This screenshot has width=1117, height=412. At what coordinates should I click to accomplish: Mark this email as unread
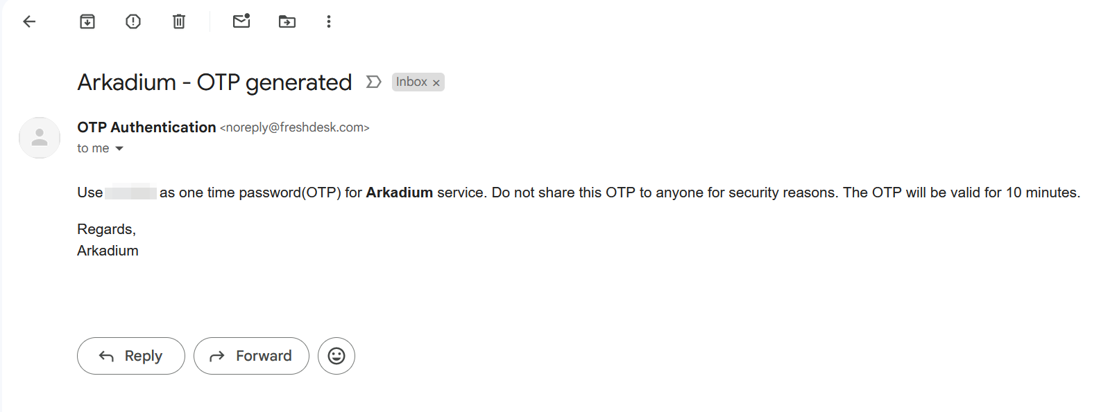[x=241, y=21]
